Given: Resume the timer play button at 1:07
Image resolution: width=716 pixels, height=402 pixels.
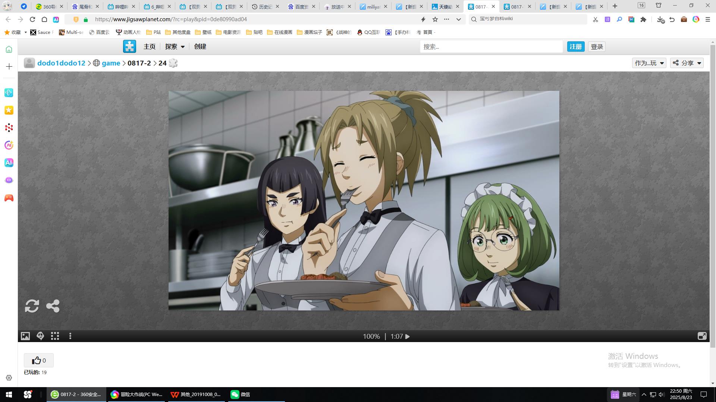Looking at the screenshot, I should click(408, 336).
